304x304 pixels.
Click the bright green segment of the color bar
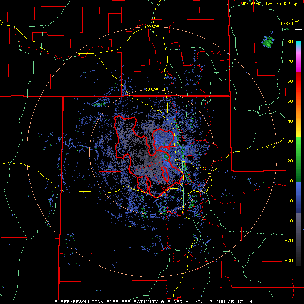(298, 145)
